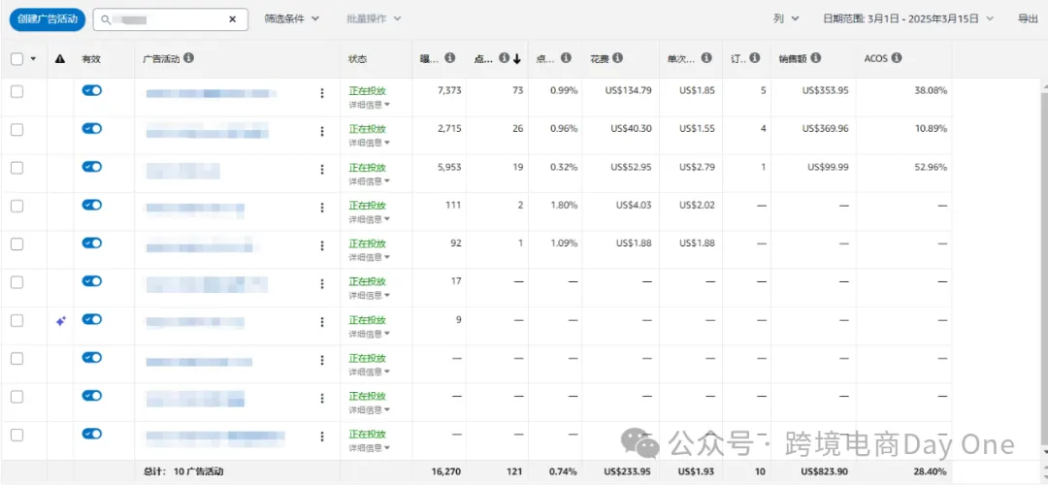The image size is (1048, 486).
Task: Expand 详细信息 for the 52.96% ACOS row
Action: (369, 180)
